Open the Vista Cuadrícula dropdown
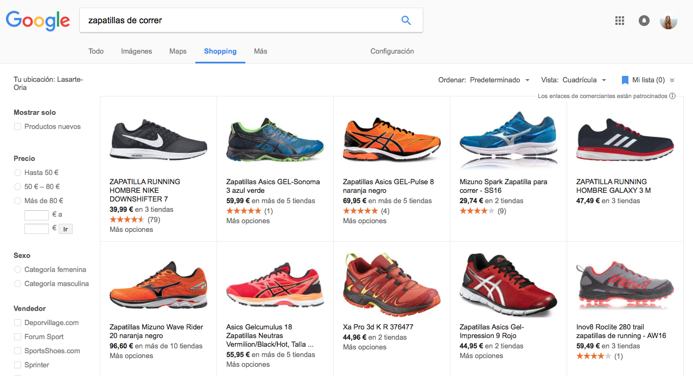The width and height of the screenshot is (693, 376). click(x=584, y=80)
